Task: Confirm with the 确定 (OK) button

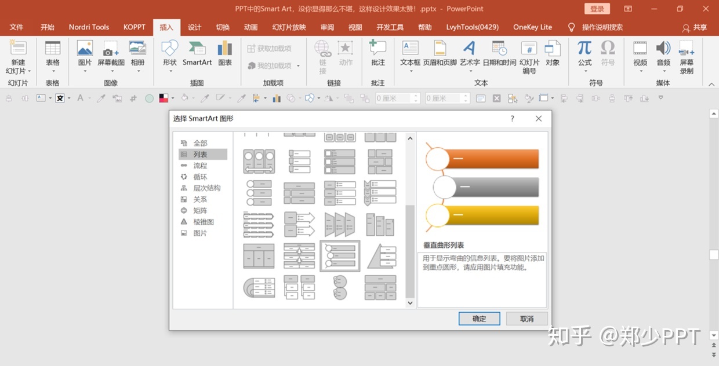Action: 479,319
